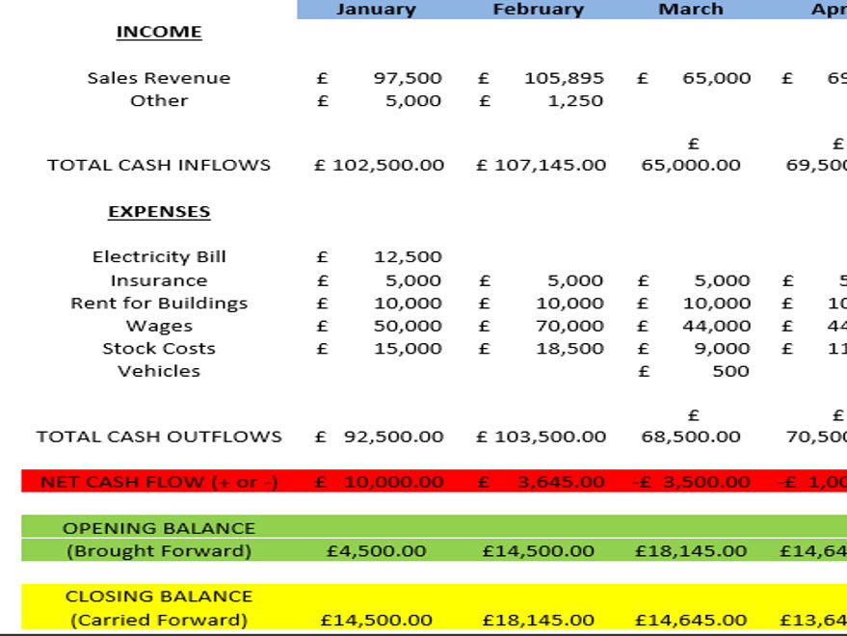847x636 pixels.
Task: Click January Electricity Bill value 12,500
Action: pos(408,256)
